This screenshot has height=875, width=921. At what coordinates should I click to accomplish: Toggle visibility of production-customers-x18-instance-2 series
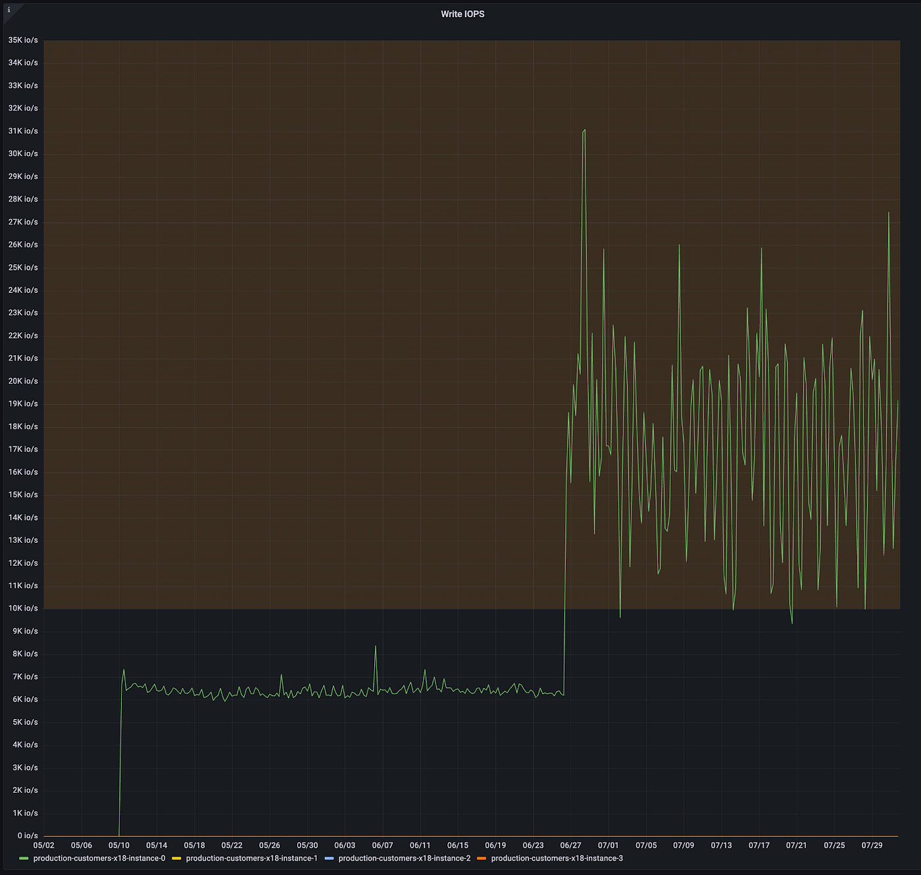tap(404, 858)
